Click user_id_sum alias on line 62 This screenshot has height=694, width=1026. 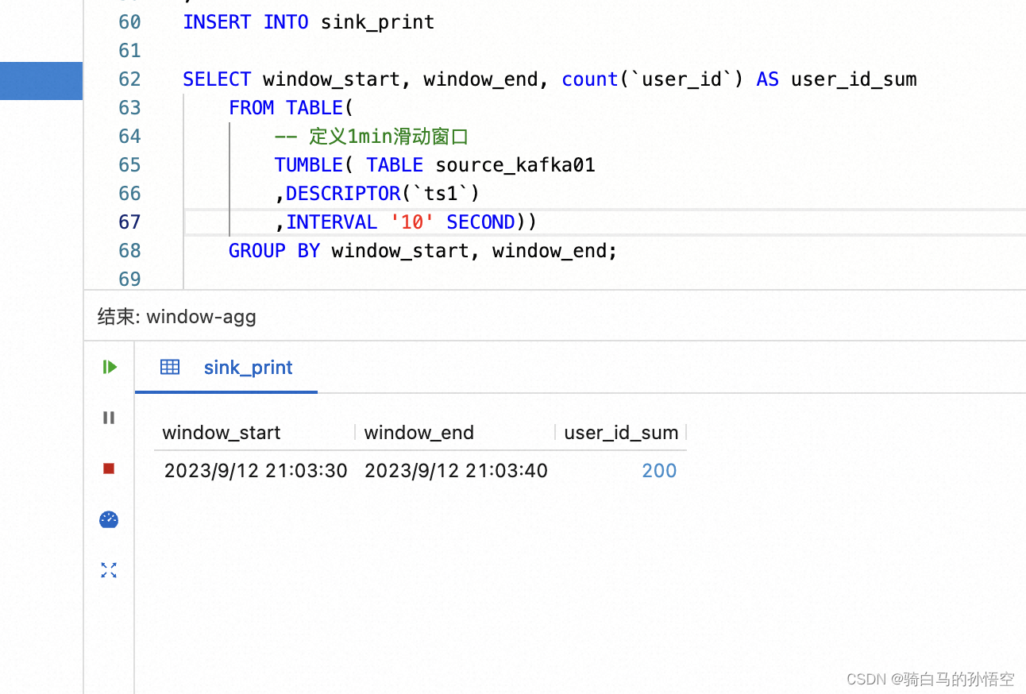click(854, 79)
